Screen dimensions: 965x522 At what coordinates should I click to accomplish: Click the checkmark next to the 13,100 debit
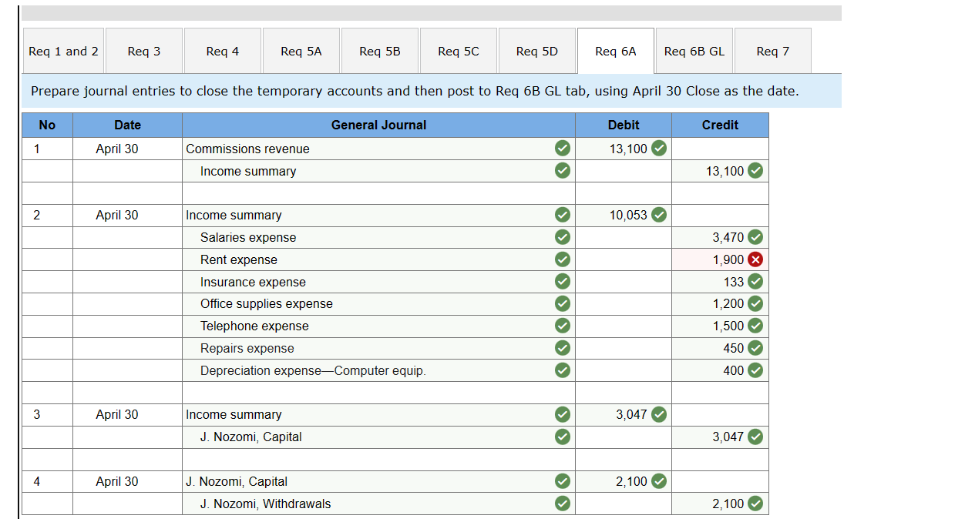659,149
